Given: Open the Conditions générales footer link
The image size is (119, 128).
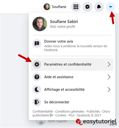Looking at the screenshot, I should (70, 111).
